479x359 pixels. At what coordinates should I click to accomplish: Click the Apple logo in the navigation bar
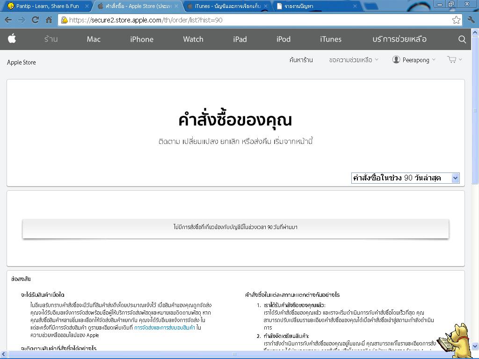12,39
